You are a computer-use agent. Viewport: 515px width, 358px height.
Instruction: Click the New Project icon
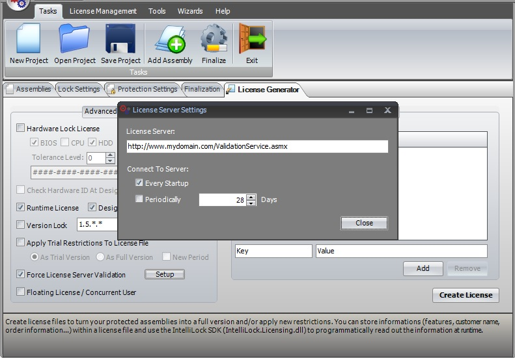[x=29, y=39]
